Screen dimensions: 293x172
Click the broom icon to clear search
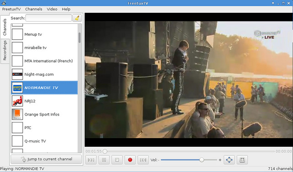pos(77,18)
